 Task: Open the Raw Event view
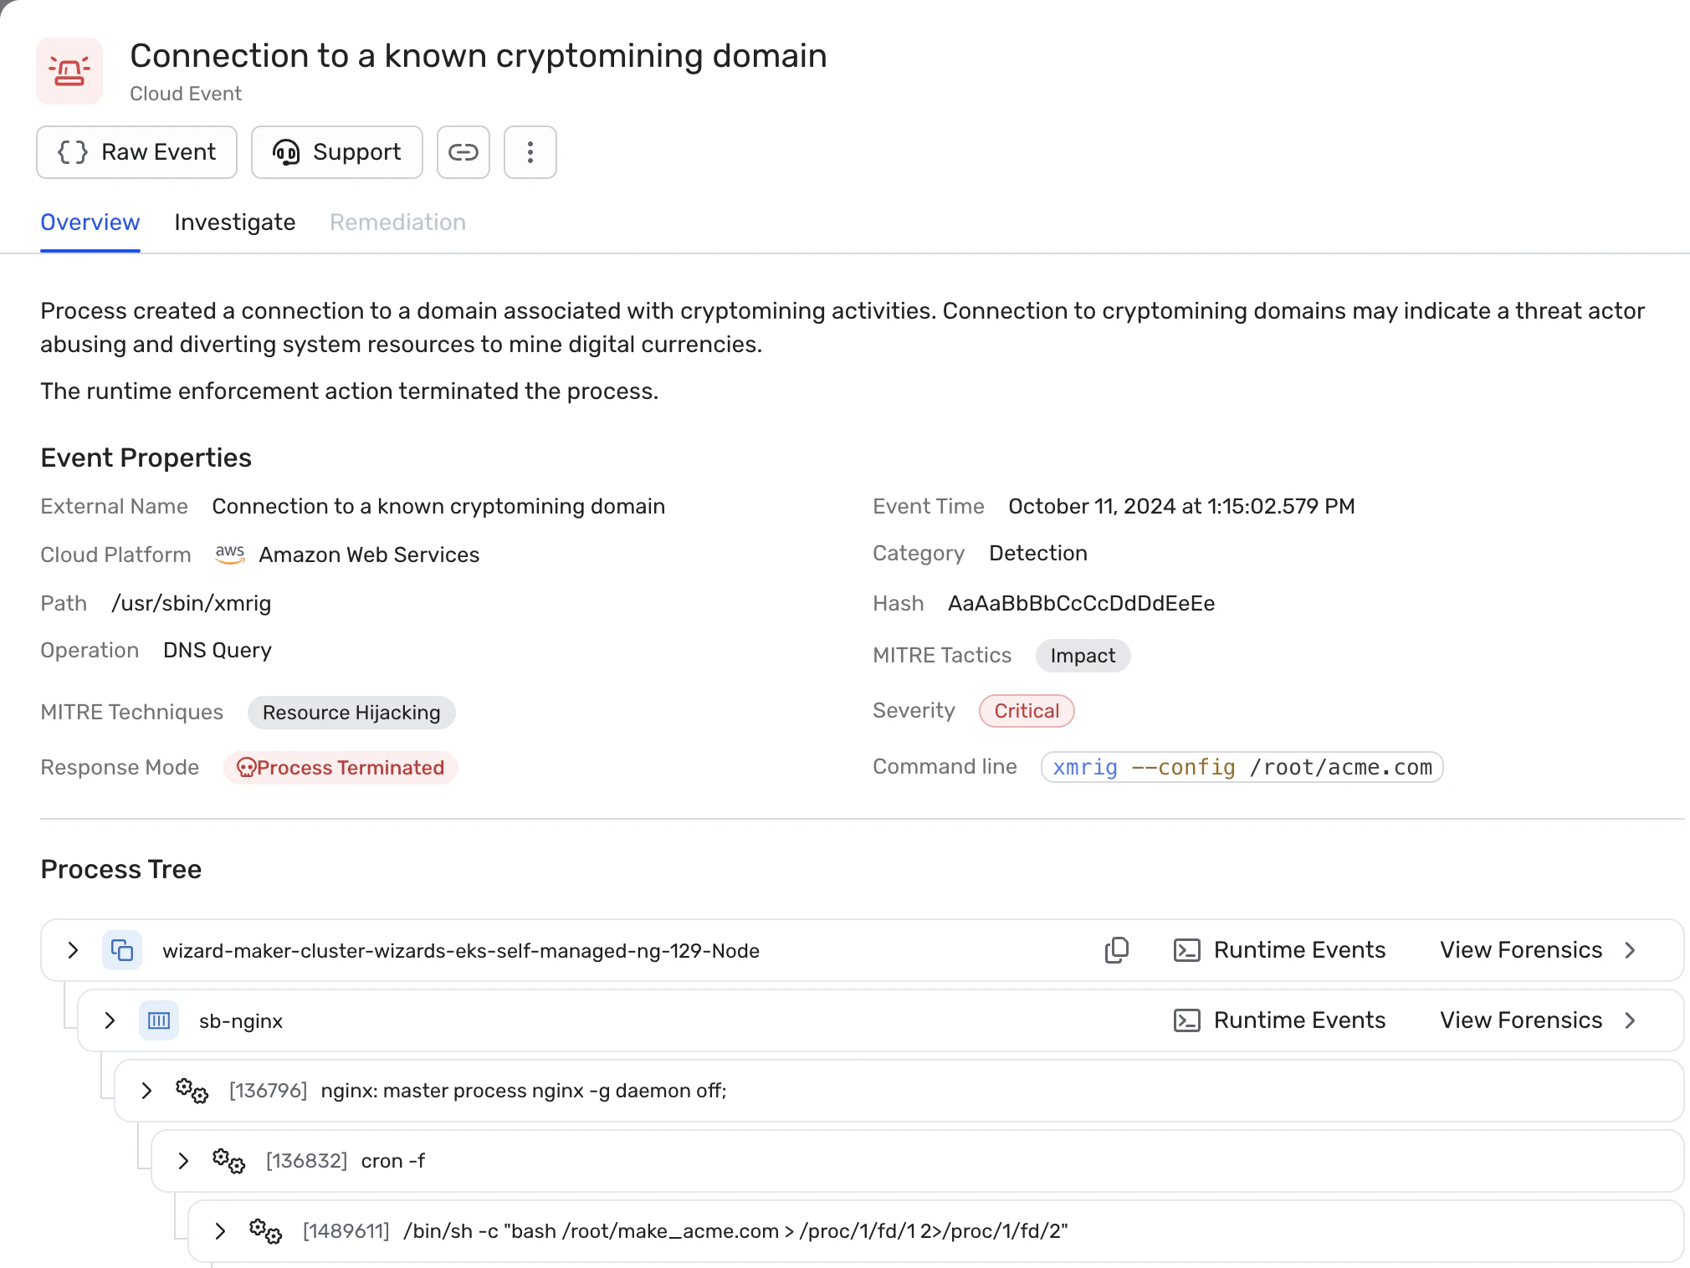136,152
